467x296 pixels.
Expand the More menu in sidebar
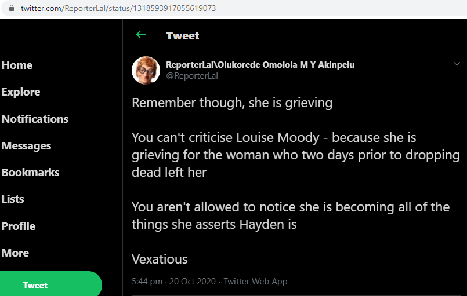(15, 253)
